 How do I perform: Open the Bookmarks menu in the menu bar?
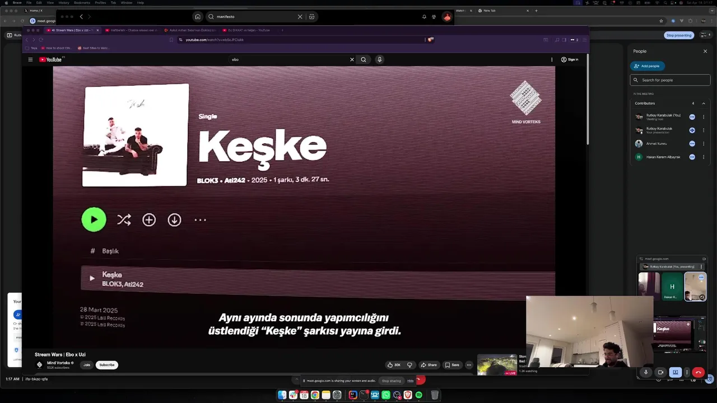pos(82,3)
